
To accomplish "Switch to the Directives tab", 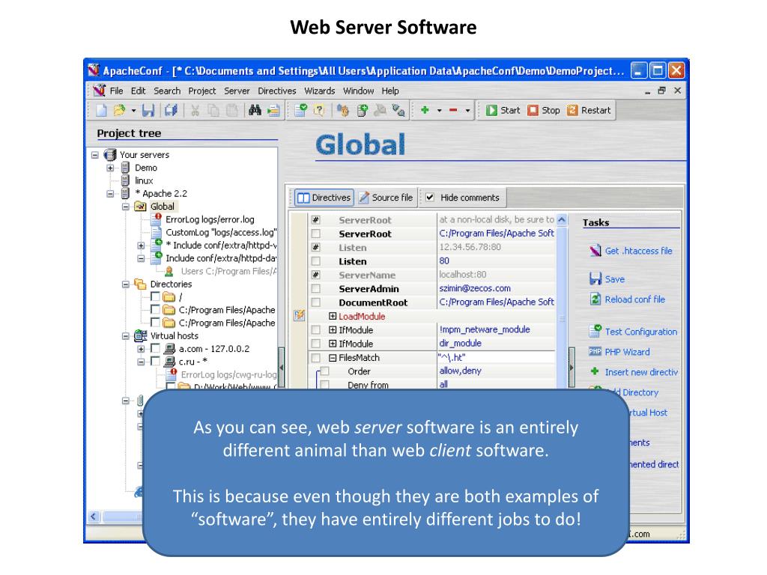I will (324, 198).
